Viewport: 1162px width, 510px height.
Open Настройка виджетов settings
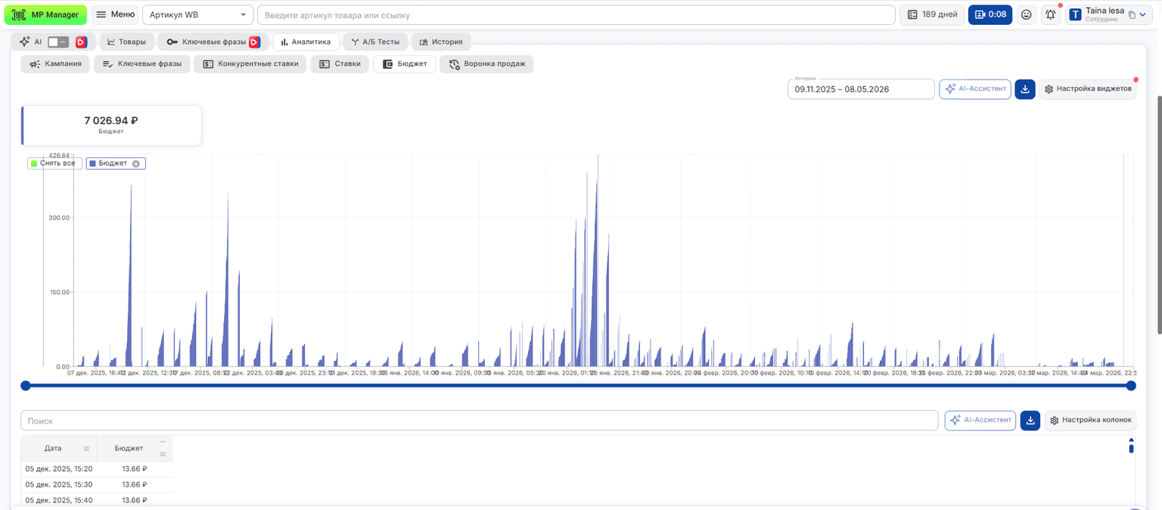tap(1087, 89)
